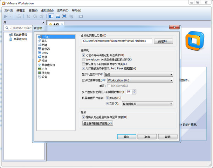Click the snapshot manager toolbar icon
Image resolution: width=213 pixels, height=168 pixels.
tap(42, 16)
